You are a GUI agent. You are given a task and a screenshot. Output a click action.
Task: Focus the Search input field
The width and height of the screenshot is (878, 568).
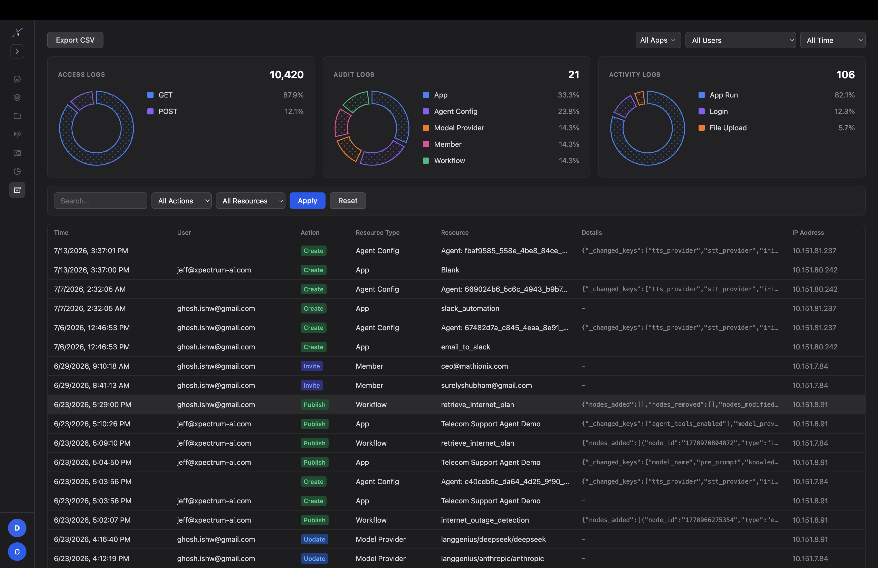pos(100,201)
